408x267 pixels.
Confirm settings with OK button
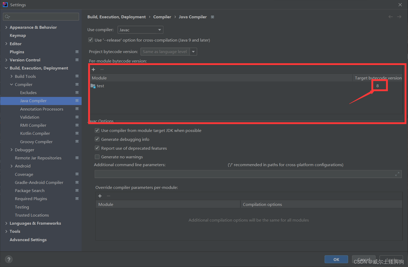point(336,259)
